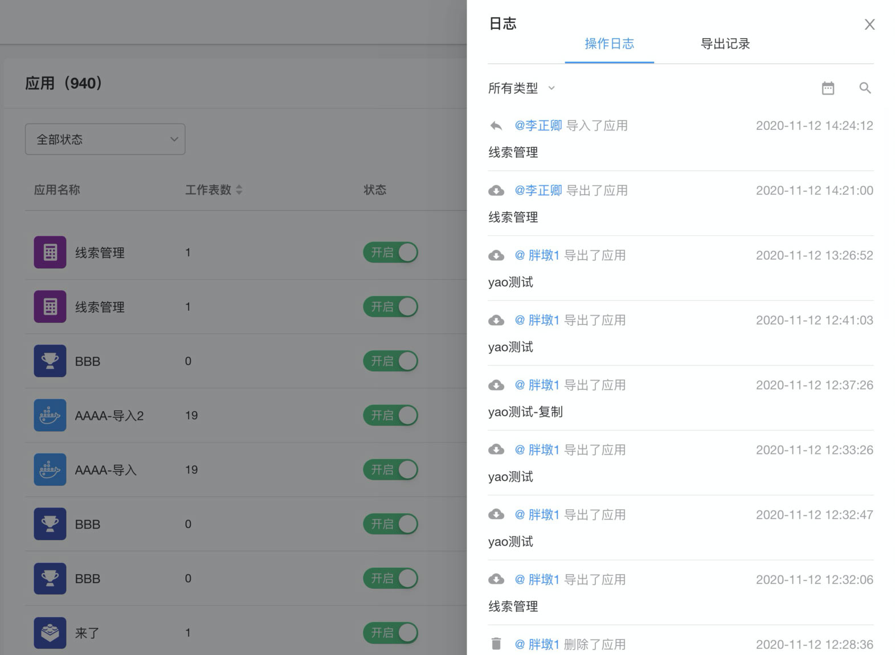Click the import arrow icon at 14:24:12 entry

(496, 126)
